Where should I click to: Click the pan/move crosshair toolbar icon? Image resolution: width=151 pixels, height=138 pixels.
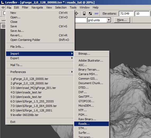point(77,14)
